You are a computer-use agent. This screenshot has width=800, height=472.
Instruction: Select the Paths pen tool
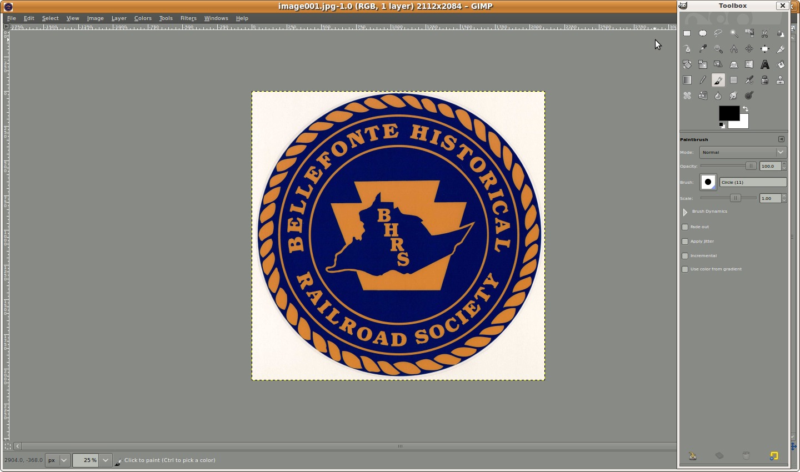click(x=687, y=49)
